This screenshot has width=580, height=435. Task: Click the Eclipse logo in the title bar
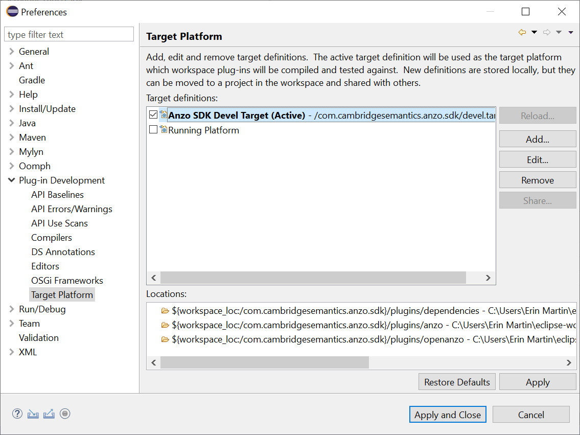pos(12,11)
